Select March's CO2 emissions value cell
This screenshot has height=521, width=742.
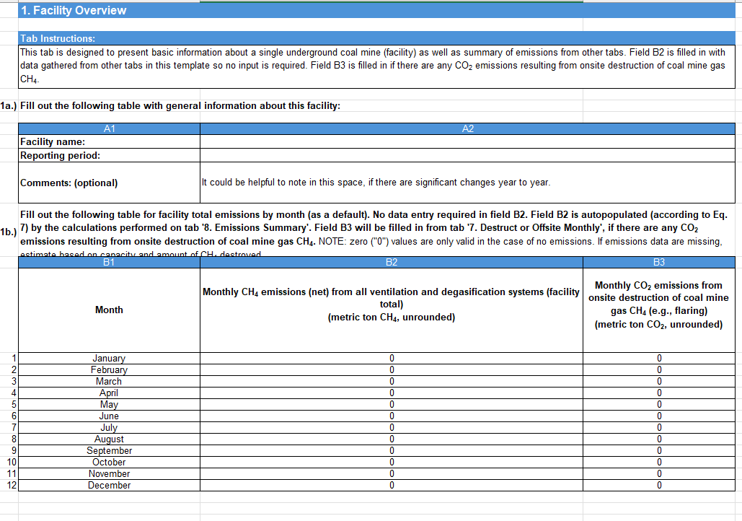(658, 381)
